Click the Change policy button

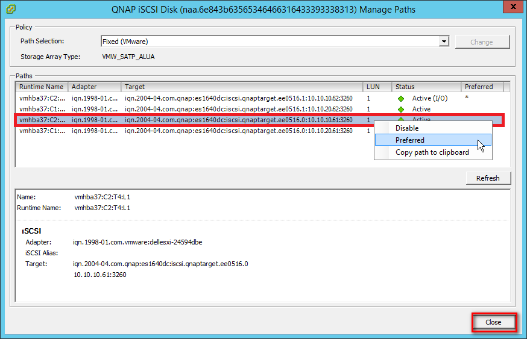coord(482,42)
